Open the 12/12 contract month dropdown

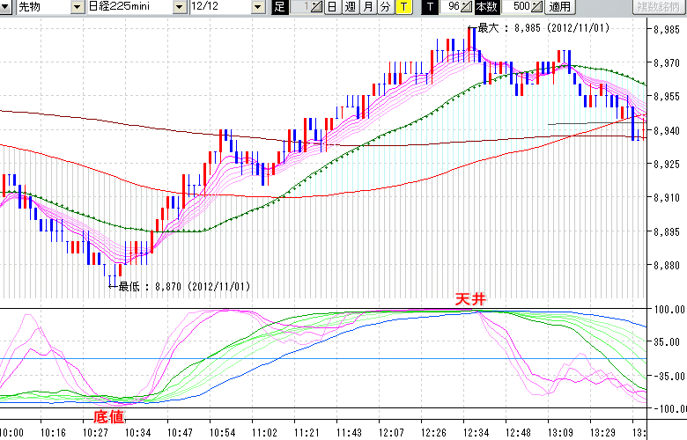(x=257, y=7)
